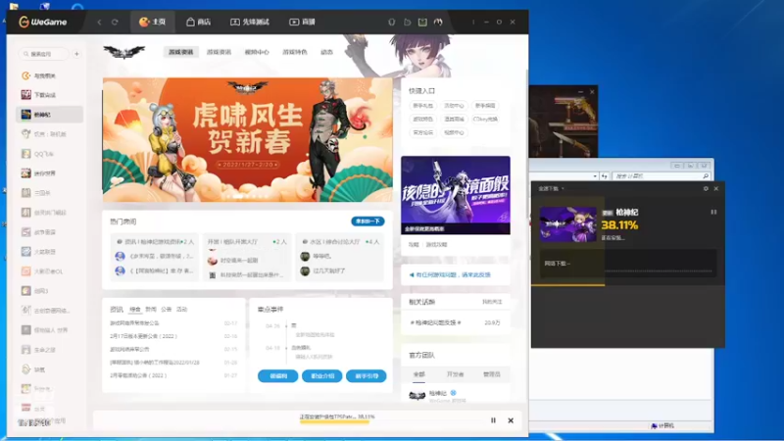Switch to the 先锋测试 tab
The height and width of the screenshot is (441, 784).
point(250,22)
